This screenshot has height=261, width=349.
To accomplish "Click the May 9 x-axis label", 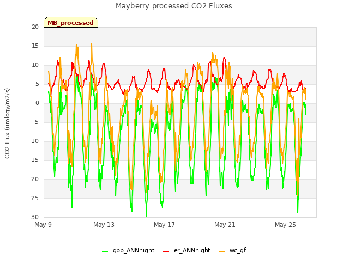I will tap(43, 225).
